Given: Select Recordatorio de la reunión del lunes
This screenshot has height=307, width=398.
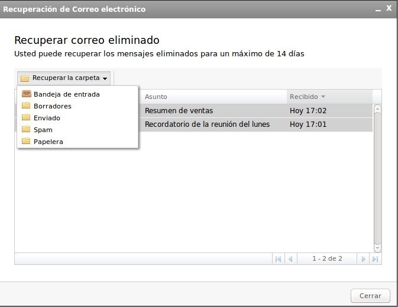Looking at the screenshot, I should pos(207,124).
